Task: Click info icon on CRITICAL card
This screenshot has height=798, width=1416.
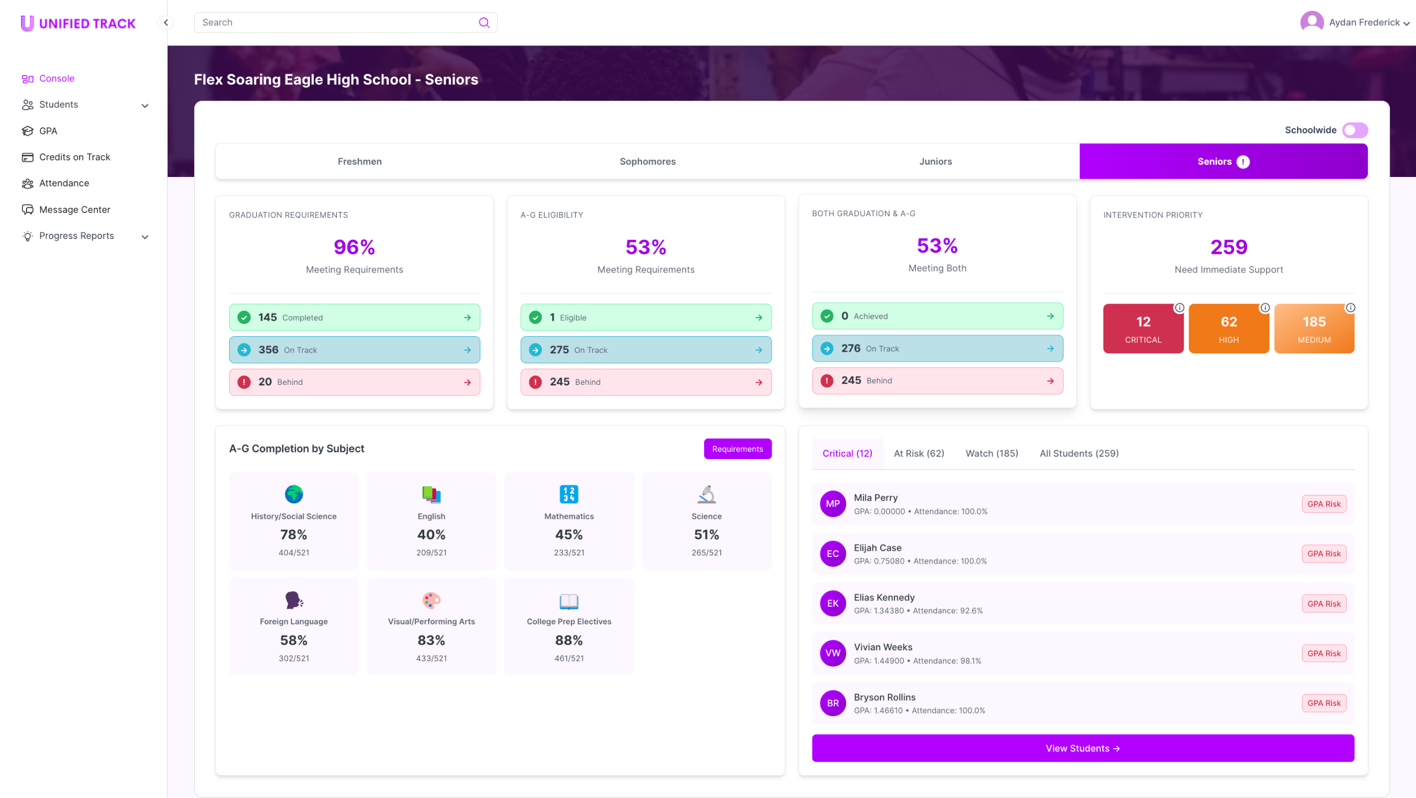Action: pos(1179,308)
